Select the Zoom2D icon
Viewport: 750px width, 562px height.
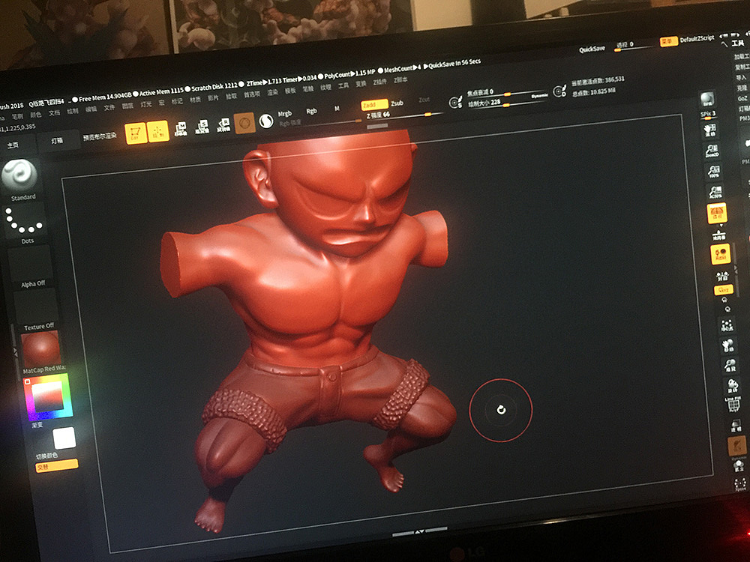tap(712, 151)
